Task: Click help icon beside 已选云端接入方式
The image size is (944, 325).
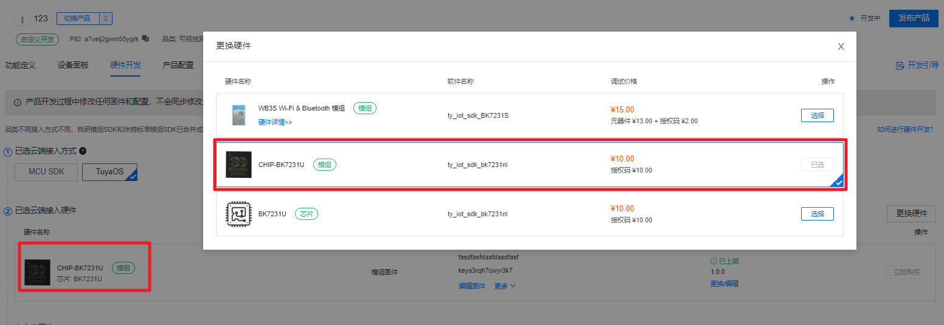Action: tap(83, 151)
